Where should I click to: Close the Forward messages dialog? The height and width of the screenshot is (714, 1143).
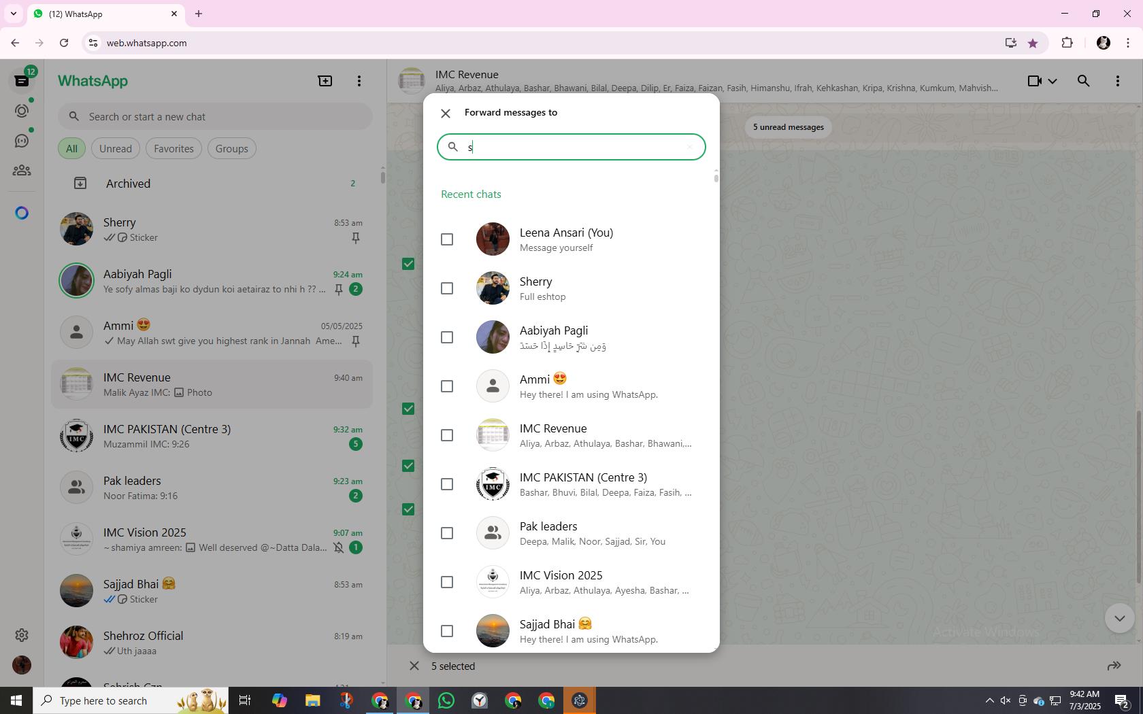[446, 114]
